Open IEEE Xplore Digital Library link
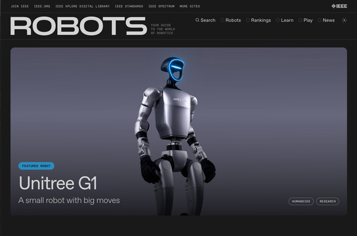 point(82,6)
